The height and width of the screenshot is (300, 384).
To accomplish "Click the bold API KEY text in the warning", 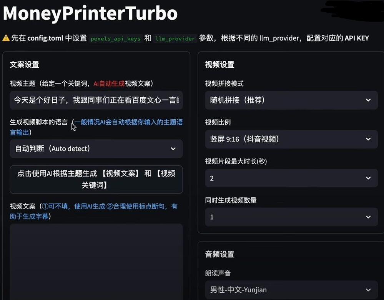I will tap(356, 38).
